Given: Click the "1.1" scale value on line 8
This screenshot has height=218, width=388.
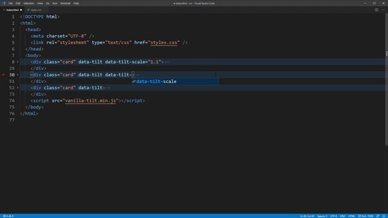Looking at the screenshot, I should coord(155,62).
